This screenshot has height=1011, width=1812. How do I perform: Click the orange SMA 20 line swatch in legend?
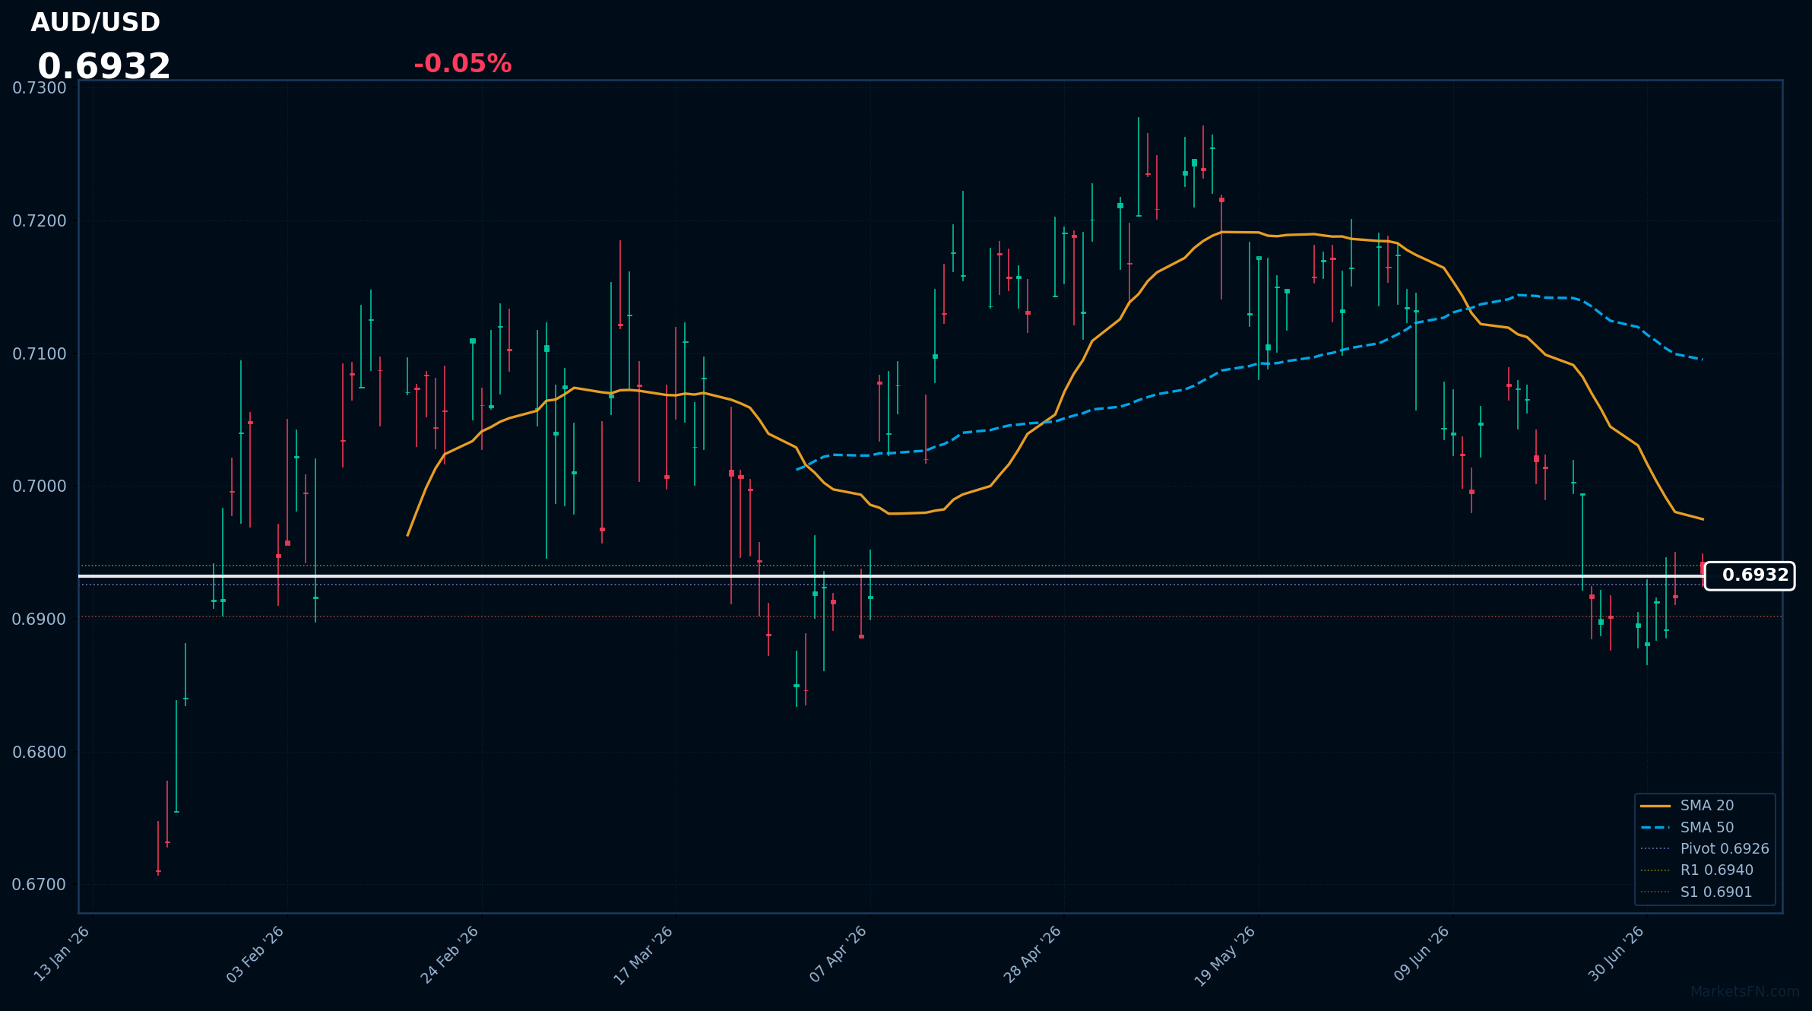coord(1655,806)
